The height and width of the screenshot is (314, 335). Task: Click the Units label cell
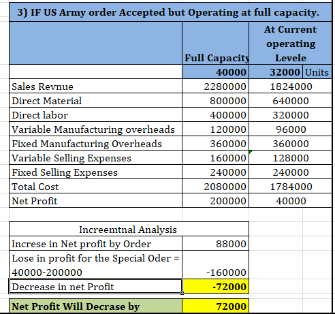(317, 72)
